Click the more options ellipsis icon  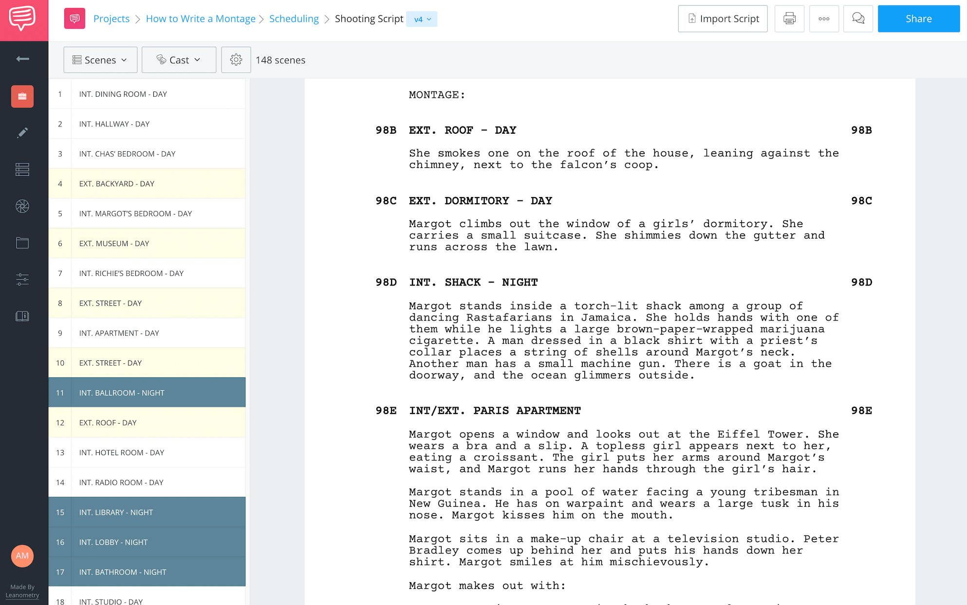pos(825,19)
